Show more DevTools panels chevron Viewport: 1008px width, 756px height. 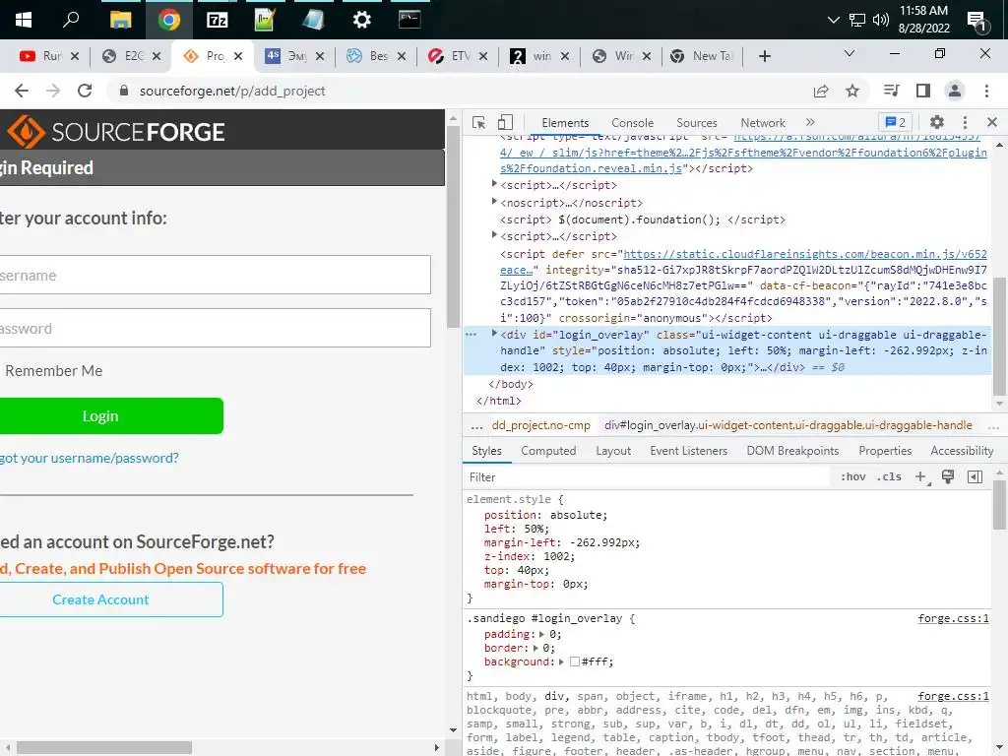tap(810, 122)
